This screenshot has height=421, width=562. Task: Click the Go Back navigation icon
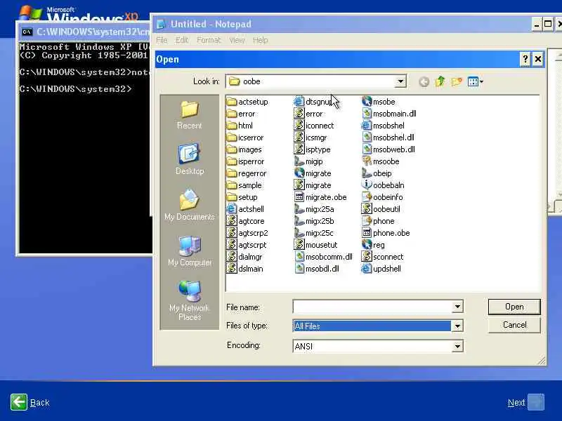click(x=424, y=81)
